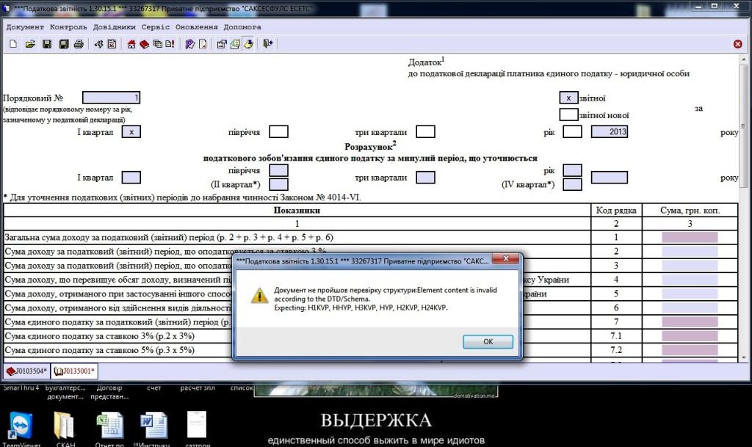The height and width of the screenshot is (447, 752).
Task: Click the new document toolbar icon
Action: [x=12, y=44]
